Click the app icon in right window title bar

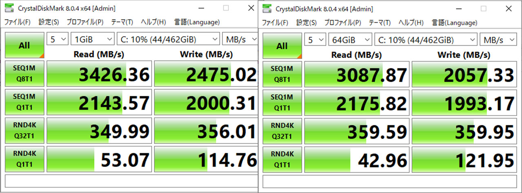coord(267,8)
